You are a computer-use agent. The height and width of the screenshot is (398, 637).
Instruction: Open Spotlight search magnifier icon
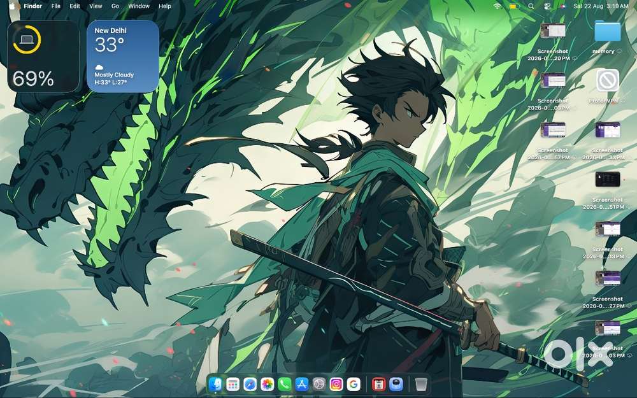pyautogui.click(x=531, y=6)
